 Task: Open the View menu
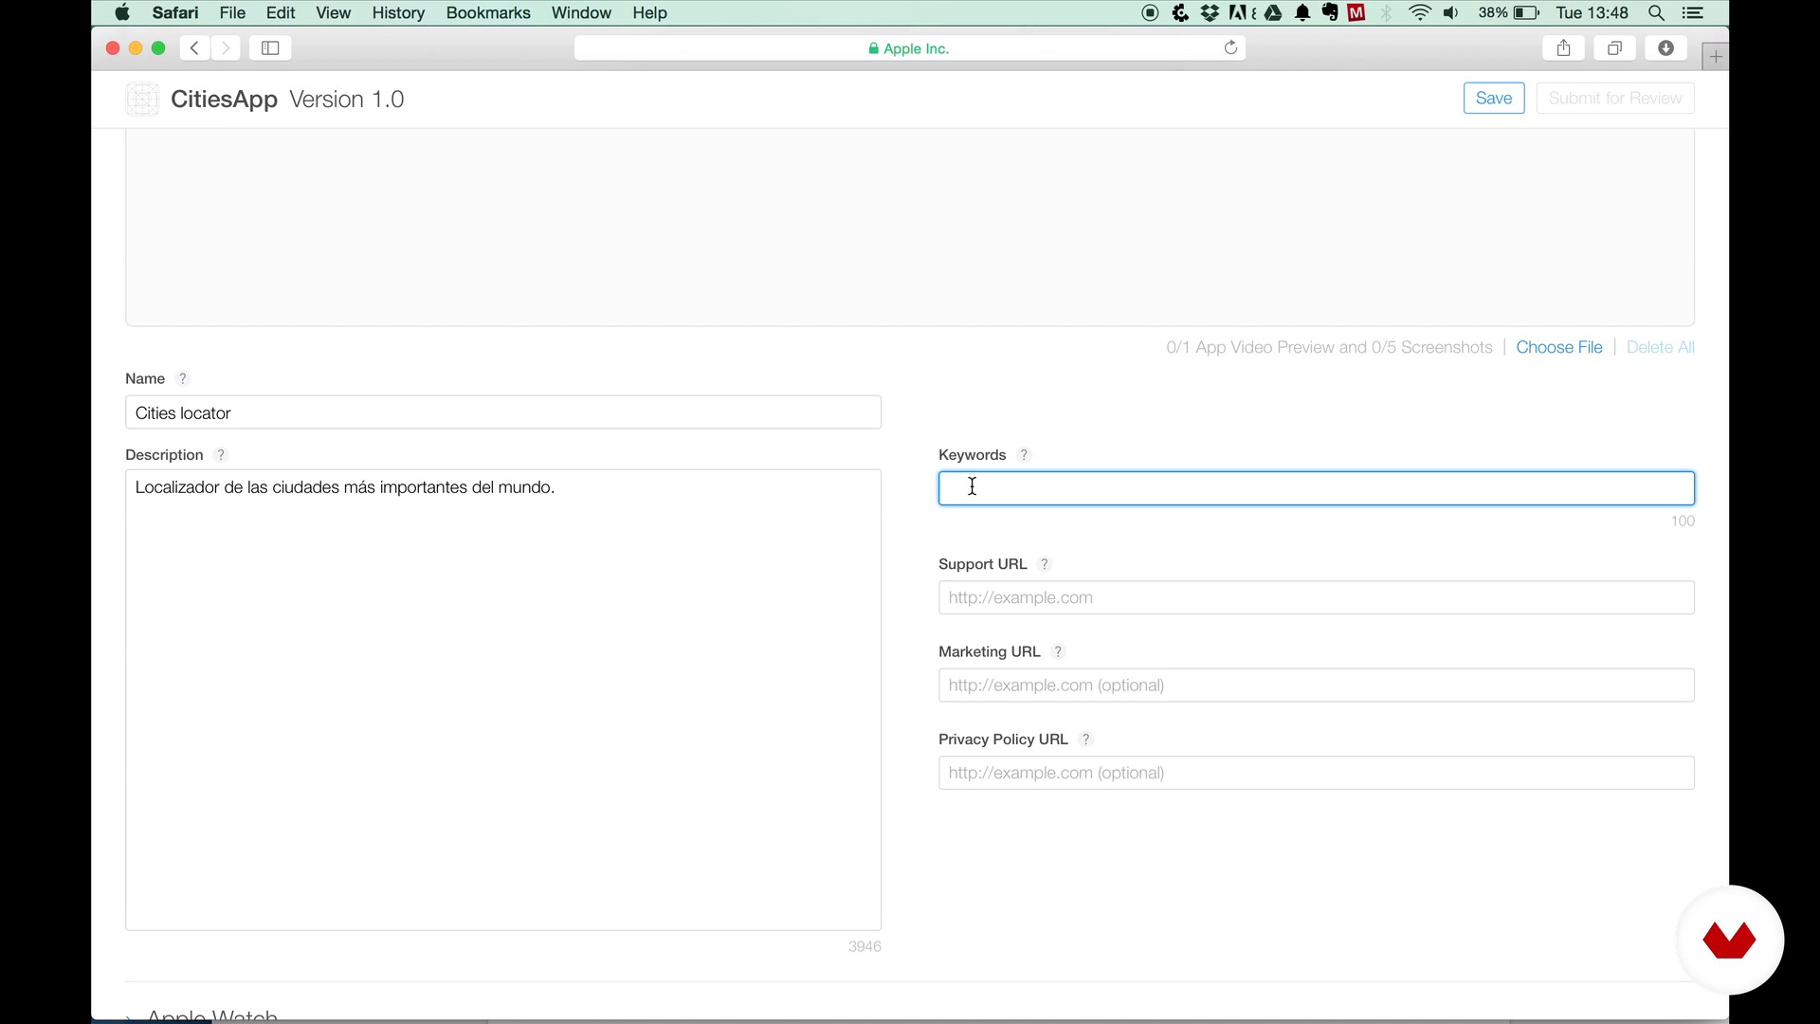coord(334,13)
